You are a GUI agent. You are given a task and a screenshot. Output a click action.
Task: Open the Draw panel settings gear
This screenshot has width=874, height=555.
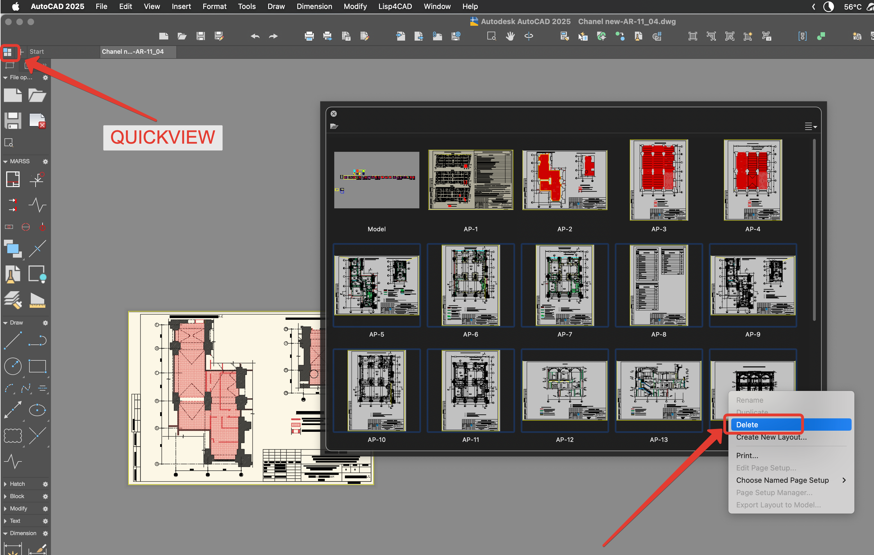(x=45, y=323)
